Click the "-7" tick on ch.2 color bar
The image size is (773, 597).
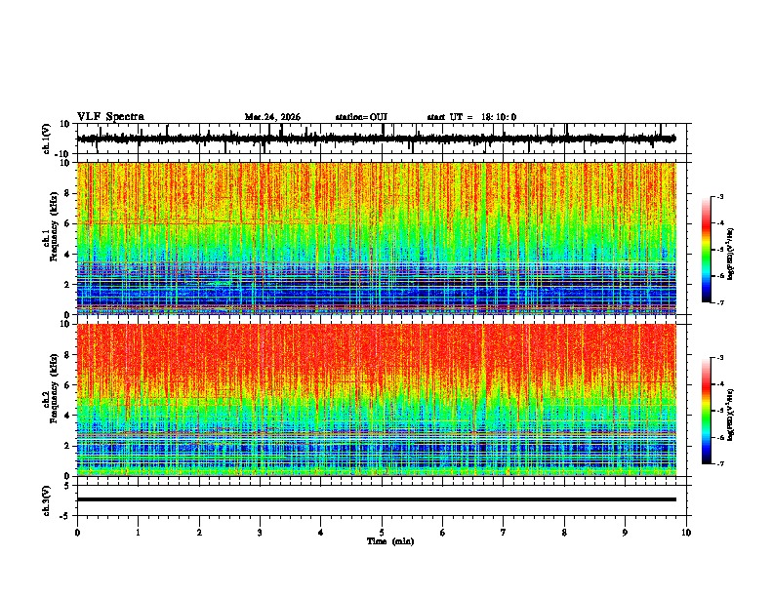pos(719,464)
